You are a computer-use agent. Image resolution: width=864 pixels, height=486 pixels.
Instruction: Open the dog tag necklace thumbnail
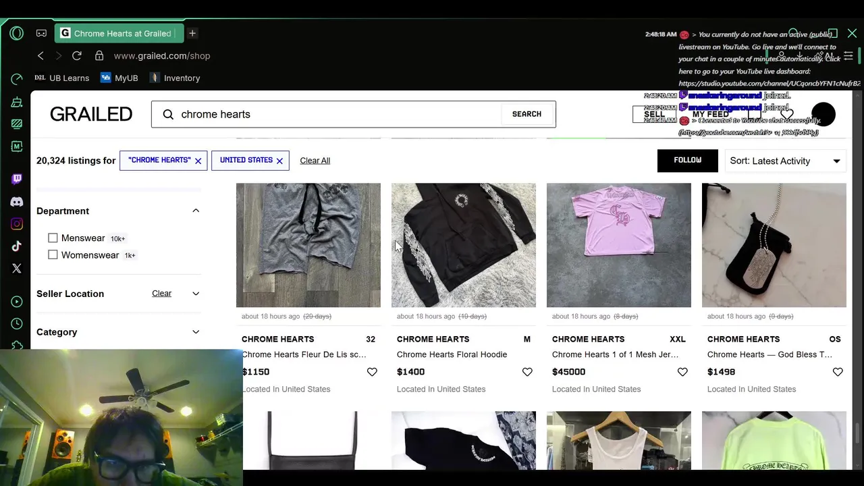[x=774, y=245]
